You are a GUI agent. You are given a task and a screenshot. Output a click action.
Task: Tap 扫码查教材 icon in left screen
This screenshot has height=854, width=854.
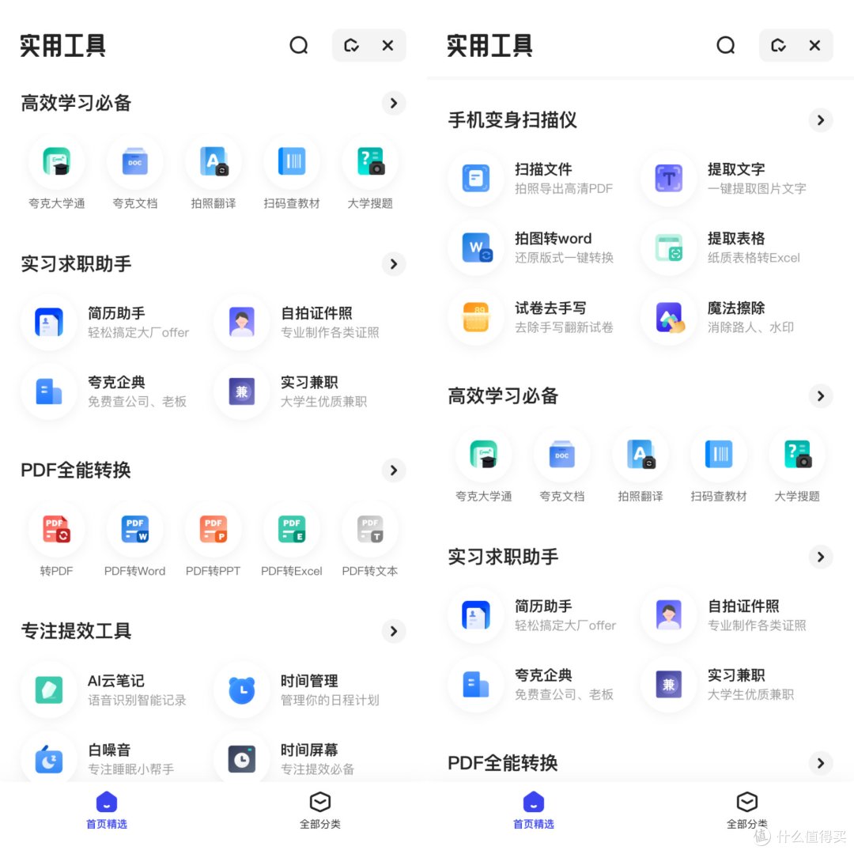[x=292, y=162]
